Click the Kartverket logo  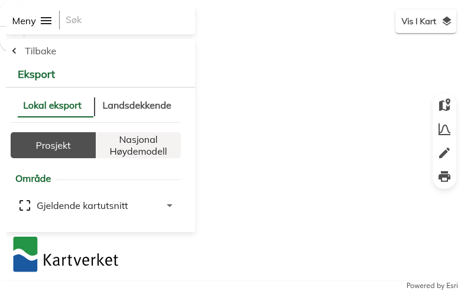(x=66, y=255)
